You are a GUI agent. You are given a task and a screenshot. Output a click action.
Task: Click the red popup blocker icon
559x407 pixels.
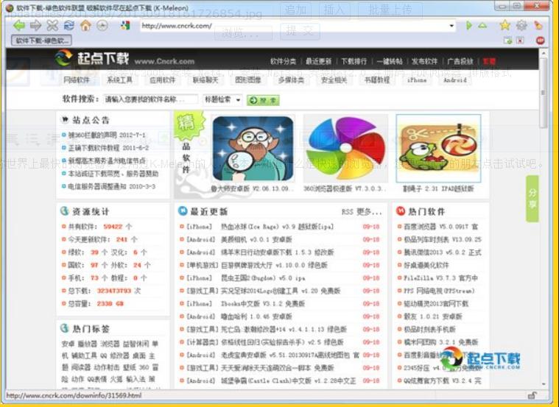coord(541,40)
